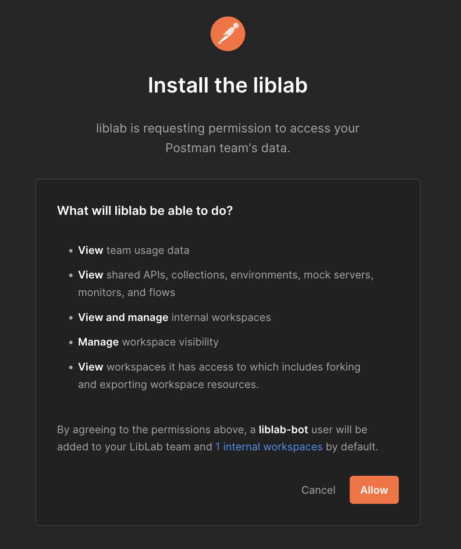Click the white rocket inside the logo badge
The height and width of the screenshot is (549, 461).
pos(228,33)
